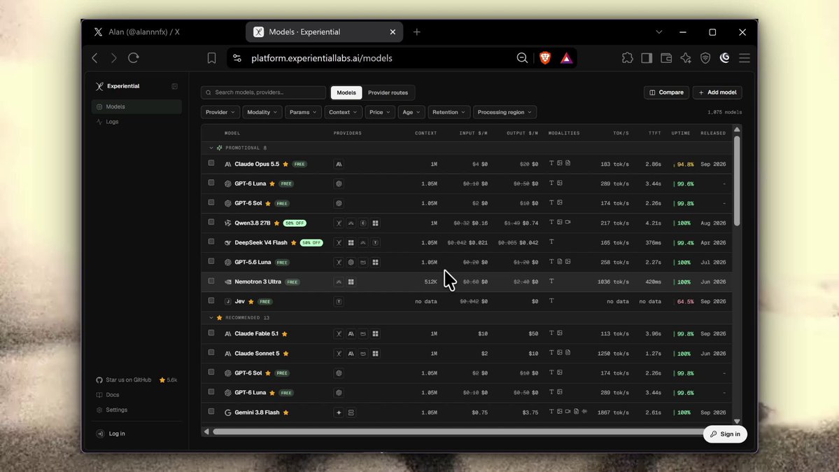The height and width of the screenshot is (472, 839).
Task: Collapse the Recommended group
Action: point(211,318)
